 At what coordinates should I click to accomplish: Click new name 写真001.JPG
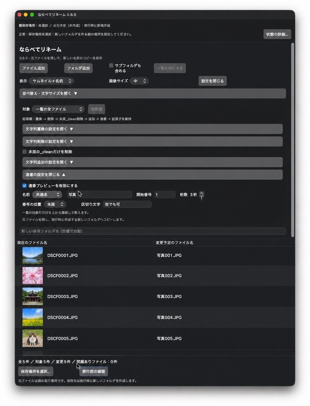pos(169,255)
